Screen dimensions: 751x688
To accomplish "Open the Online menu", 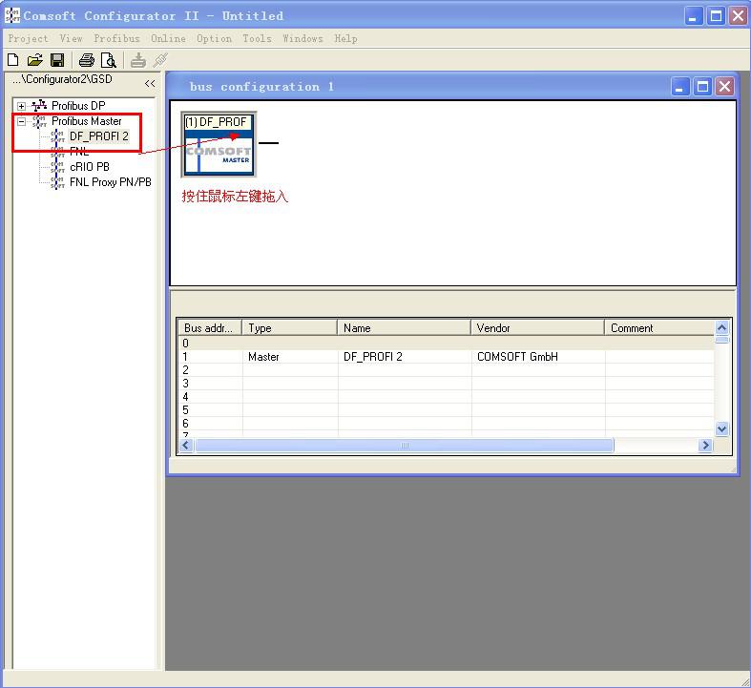I will [x=168, y=38].
